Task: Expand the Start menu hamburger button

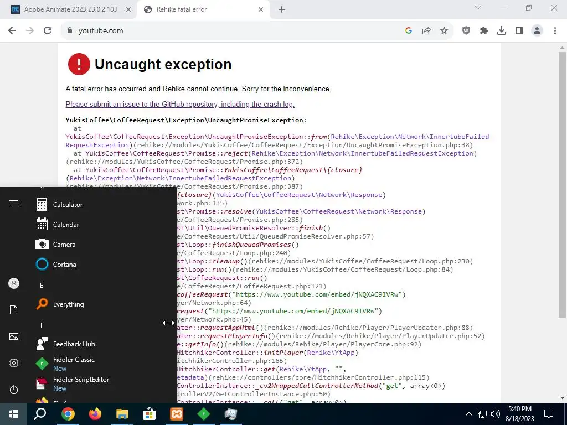Action: [x=14, y=203]
